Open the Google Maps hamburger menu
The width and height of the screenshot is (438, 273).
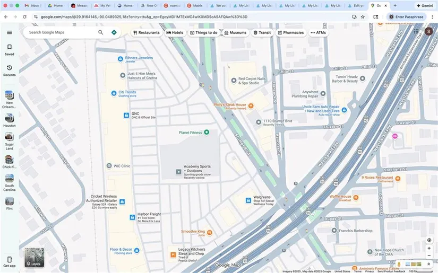(9, 32)
